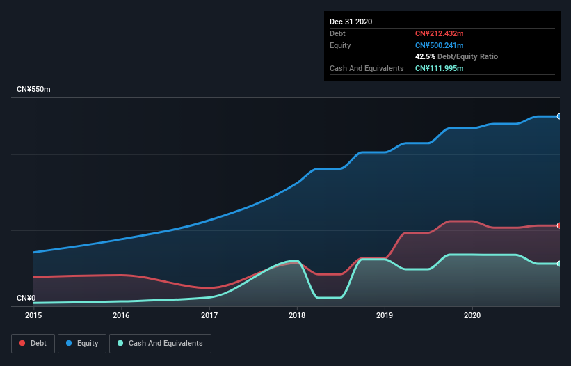This screenshot has width=571, height=366.
Task: Click the tooltip 'Debt' row label
Action: [x=337, y=33]
